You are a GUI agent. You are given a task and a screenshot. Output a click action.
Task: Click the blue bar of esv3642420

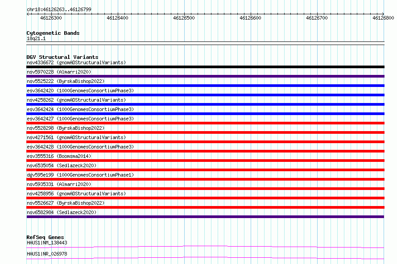point(205,95)
